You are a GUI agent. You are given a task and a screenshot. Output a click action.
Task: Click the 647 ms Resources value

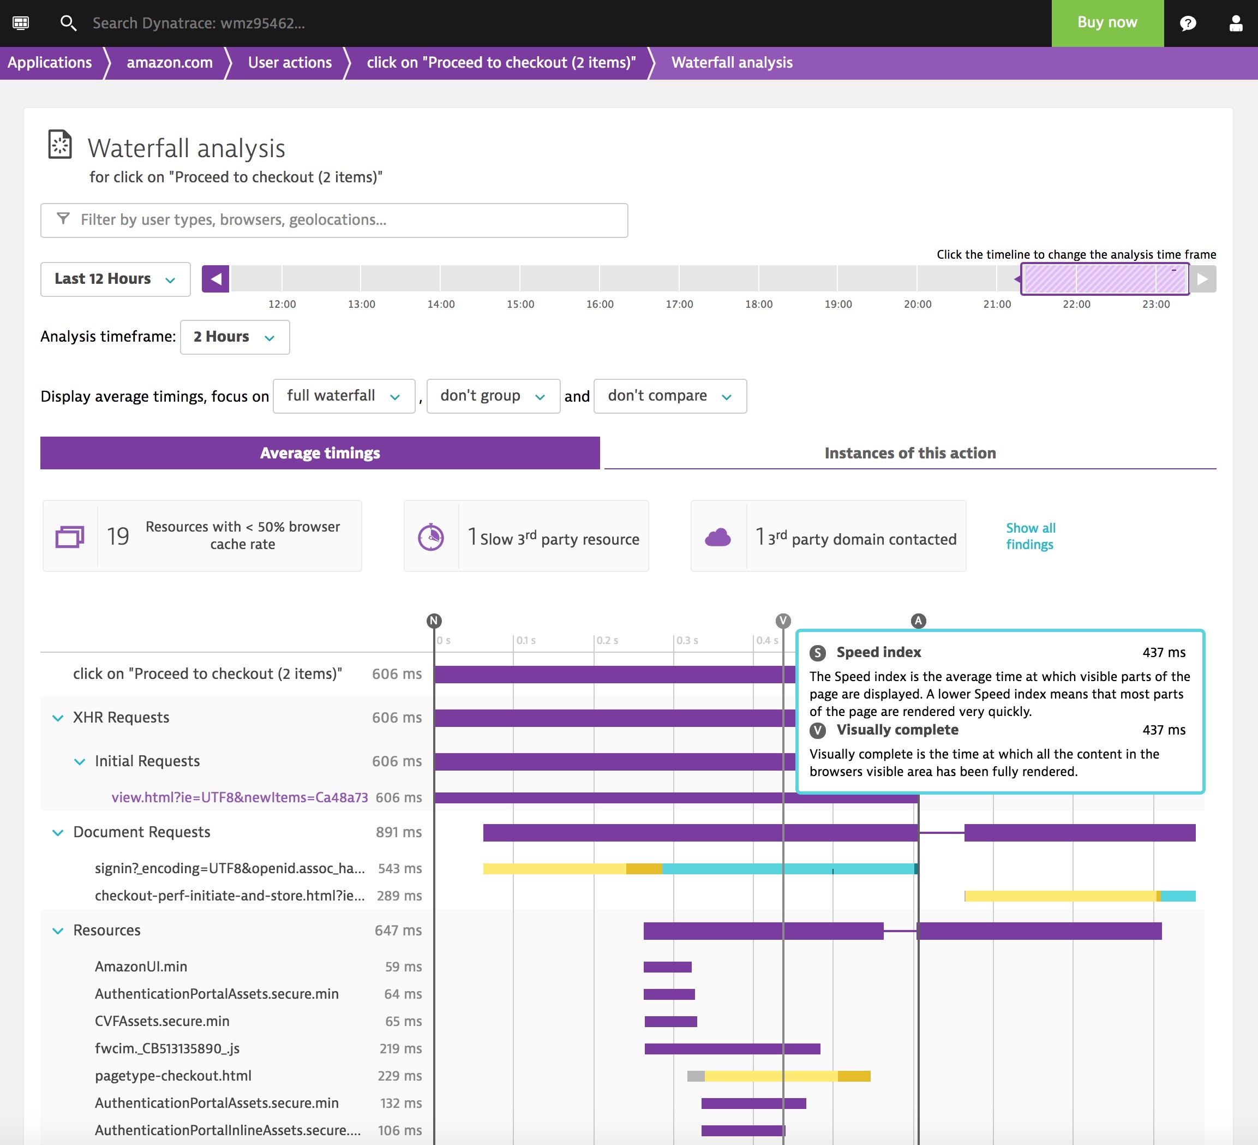[x=398, y=931]
